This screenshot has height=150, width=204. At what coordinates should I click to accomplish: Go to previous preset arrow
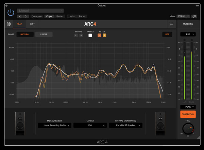[x=20, y=17]
